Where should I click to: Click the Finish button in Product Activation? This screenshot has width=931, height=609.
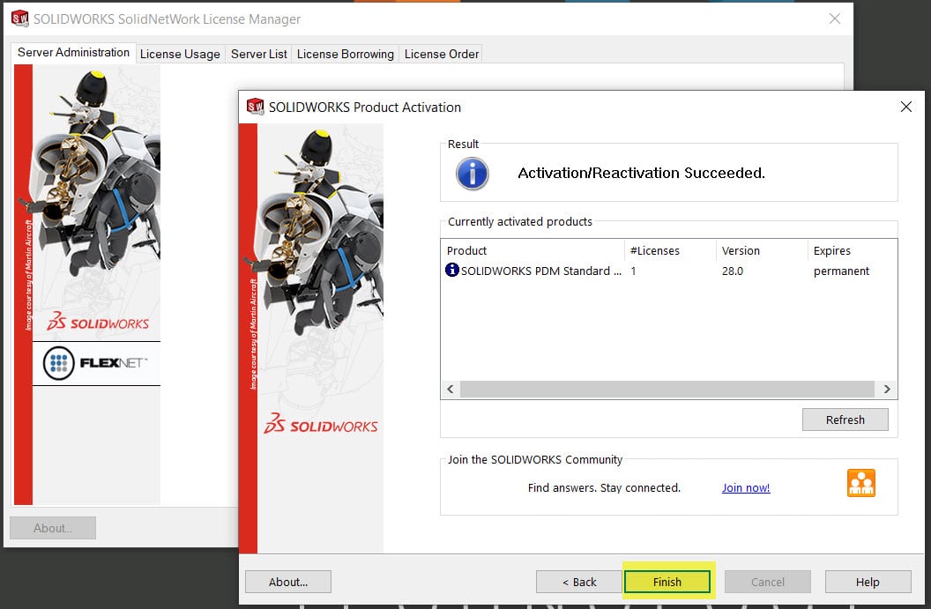point(667,582)
